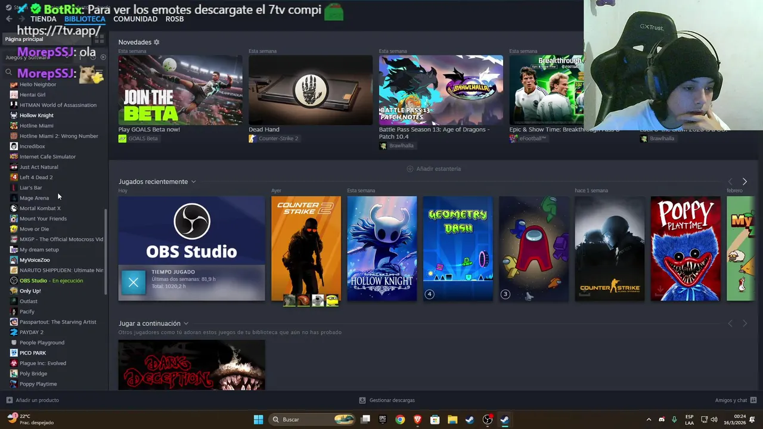Open the TIENDA tab

coord(44,18)
